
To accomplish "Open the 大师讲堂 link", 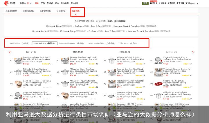I will pyautogui.click(x=163, y=3).
